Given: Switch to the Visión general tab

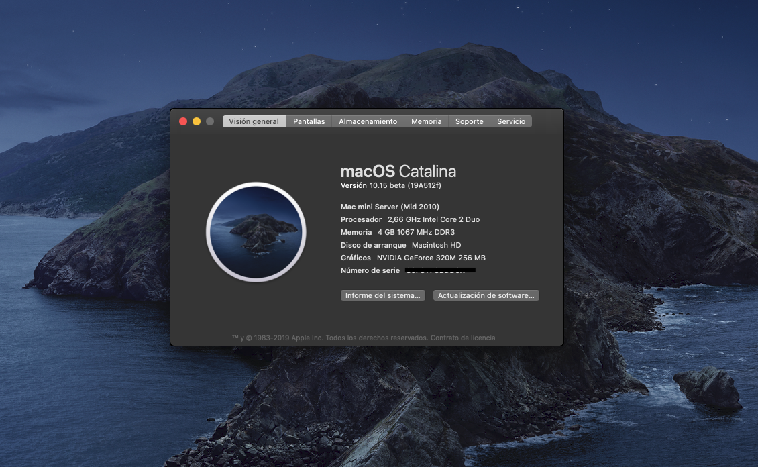Looking at the screenshot, I should click(x=254, y=121).
